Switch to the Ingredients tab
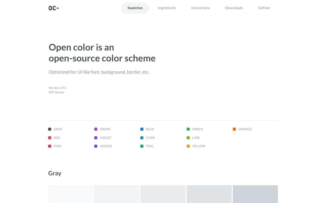Viewport: 326px width, 203px height. pyautogui.click(x=167, y=8)
